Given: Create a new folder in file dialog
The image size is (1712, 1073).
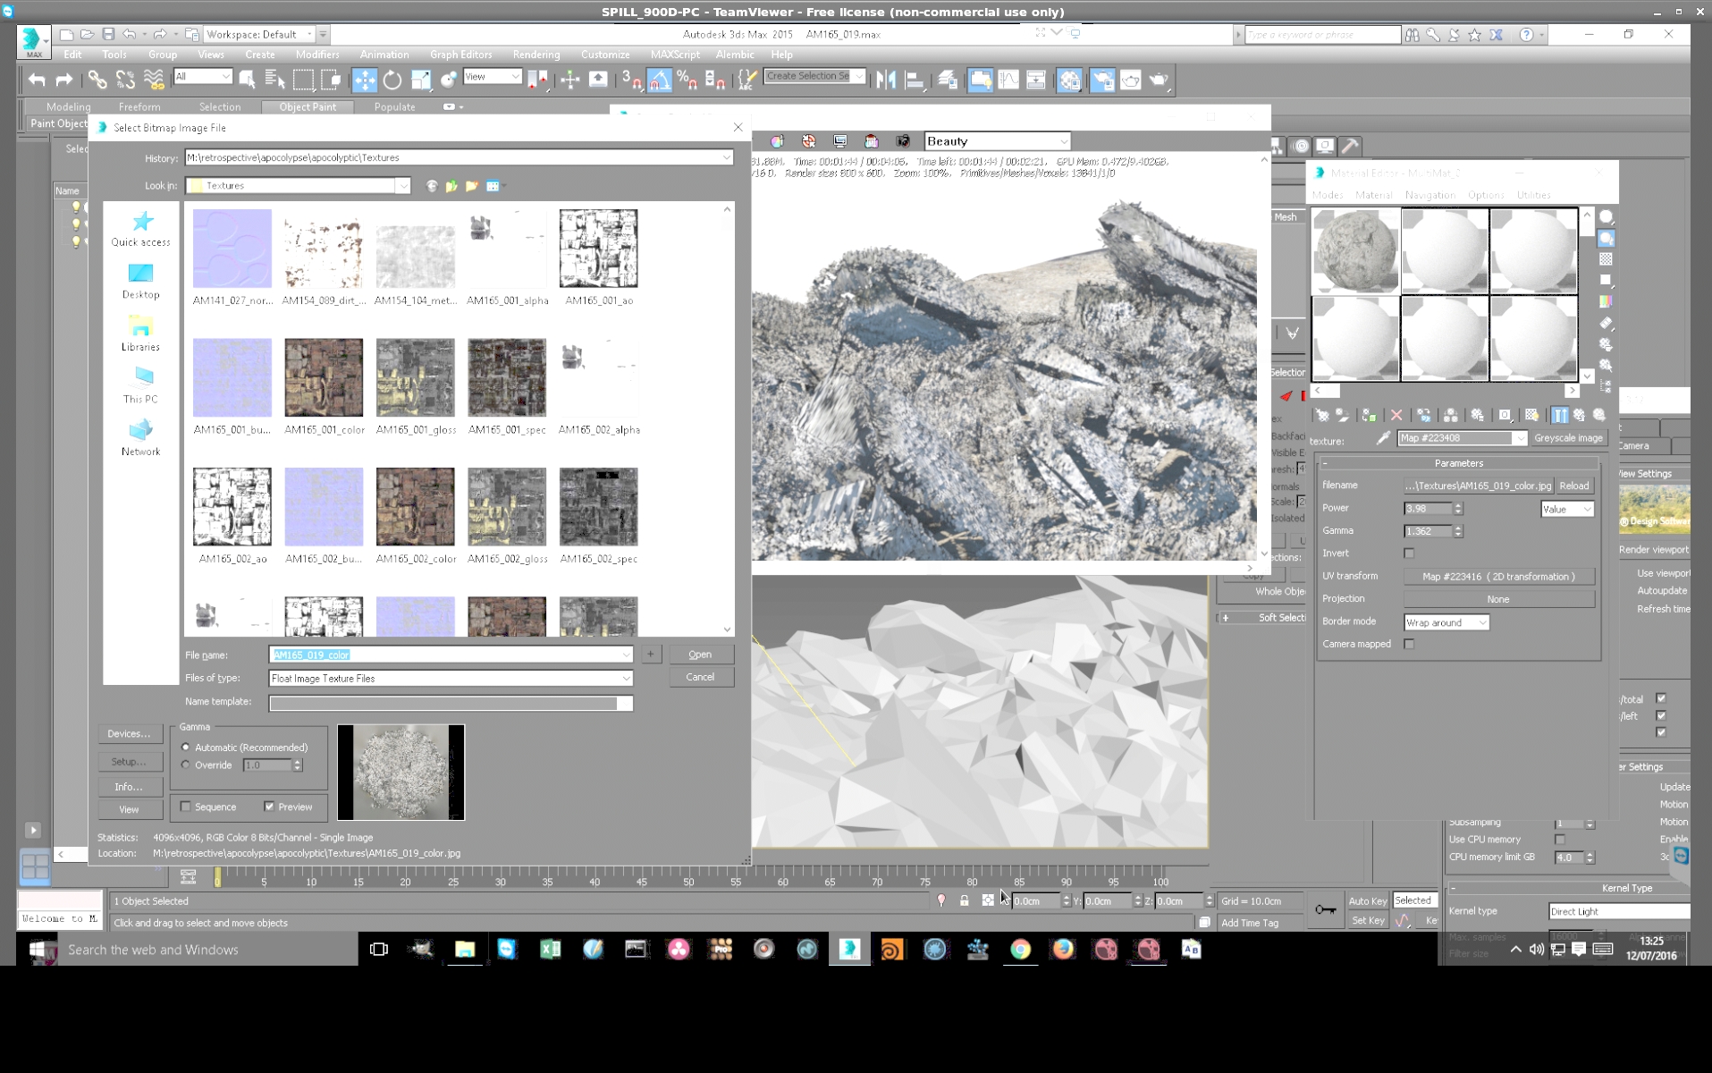Looking at the screenshot, I should click(471, 186).
